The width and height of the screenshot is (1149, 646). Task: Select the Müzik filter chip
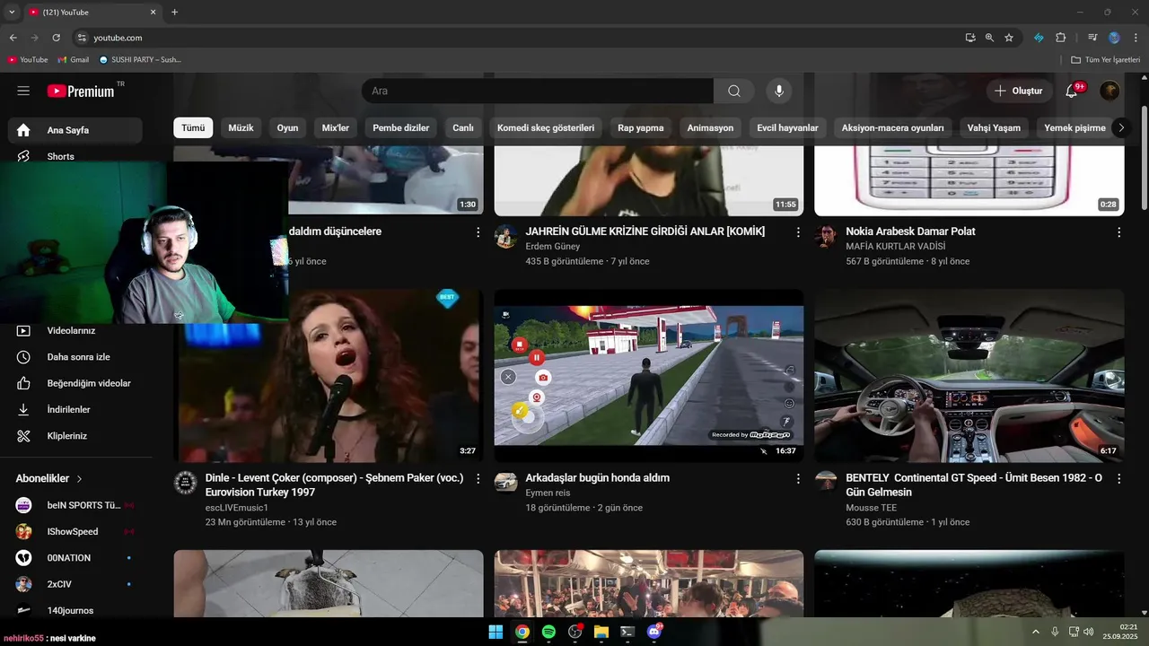pyautogui.click(x=241, y=127)
